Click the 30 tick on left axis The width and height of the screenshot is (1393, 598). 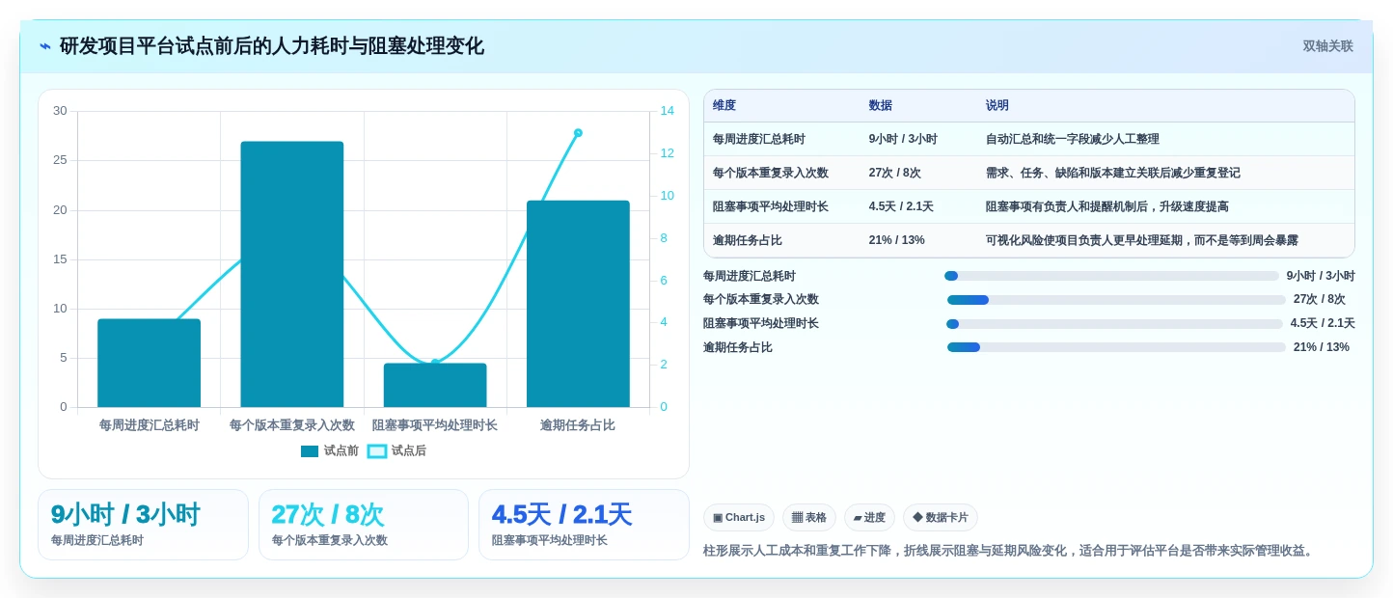point(60,111)
